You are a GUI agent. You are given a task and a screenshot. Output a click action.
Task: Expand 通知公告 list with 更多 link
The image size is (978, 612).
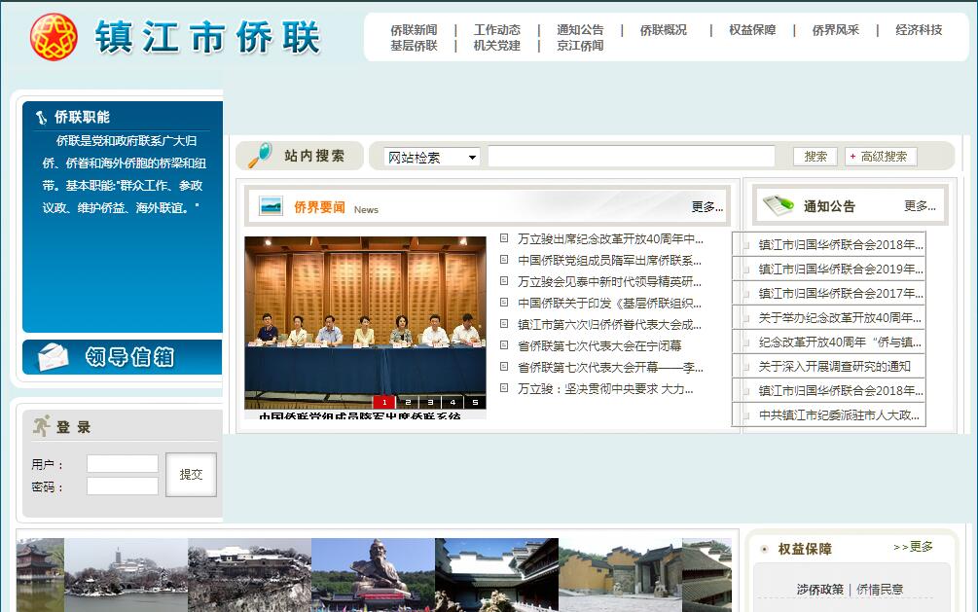point(919,205)
